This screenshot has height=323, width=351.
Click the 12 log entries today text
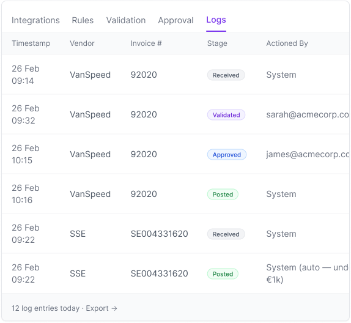coord(45,308)
